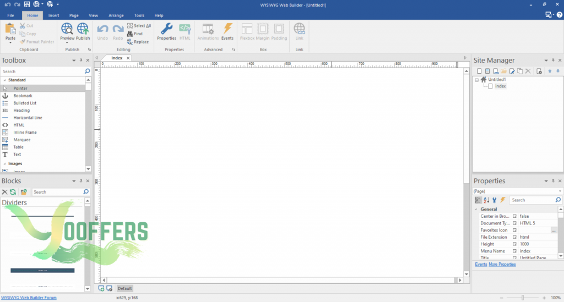
Task: Click the Find binoculars icon
Action: point(130,34)
